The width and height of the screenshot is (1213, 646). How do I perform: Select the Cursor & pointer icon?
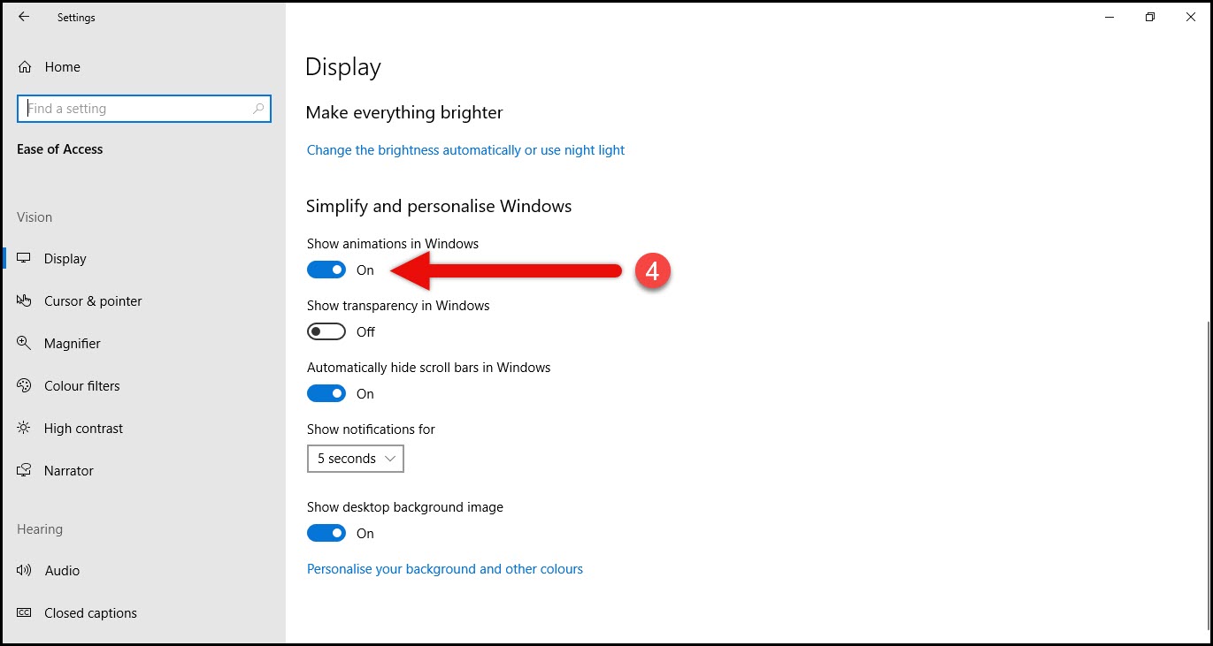[25, 301]
